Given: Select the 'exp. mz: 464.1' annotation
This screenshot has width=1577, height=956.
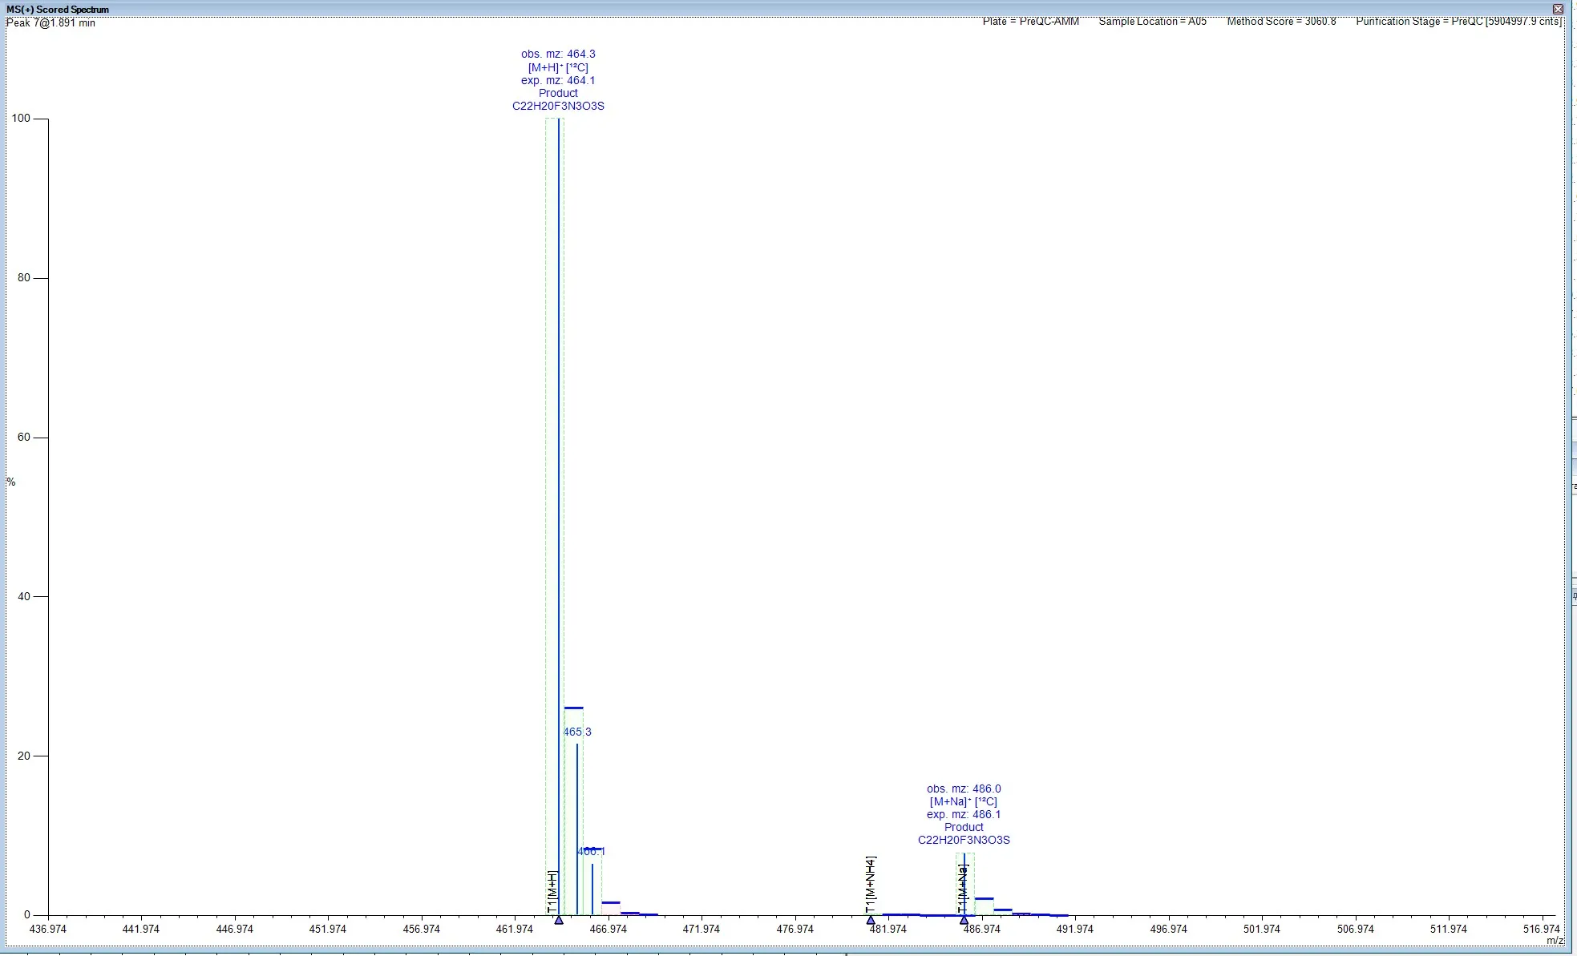Looking at the screenshot, I should pos(558,80).
